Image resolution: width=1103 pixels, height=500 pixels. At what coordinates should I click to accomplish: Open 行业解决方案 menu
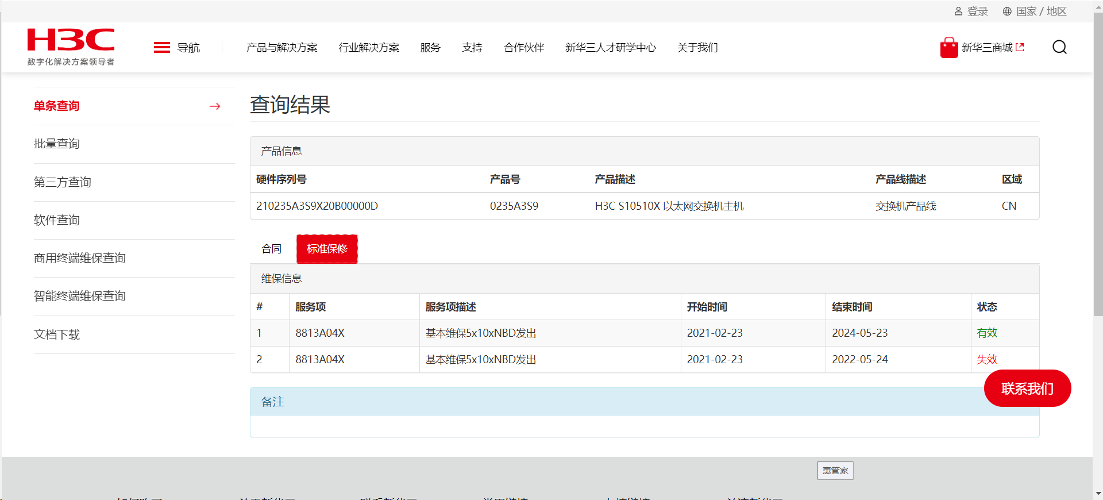[x=369, y=48]
